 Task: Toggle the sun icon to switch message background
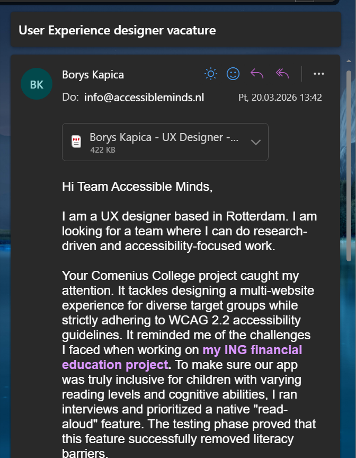[x=211, y=74]
